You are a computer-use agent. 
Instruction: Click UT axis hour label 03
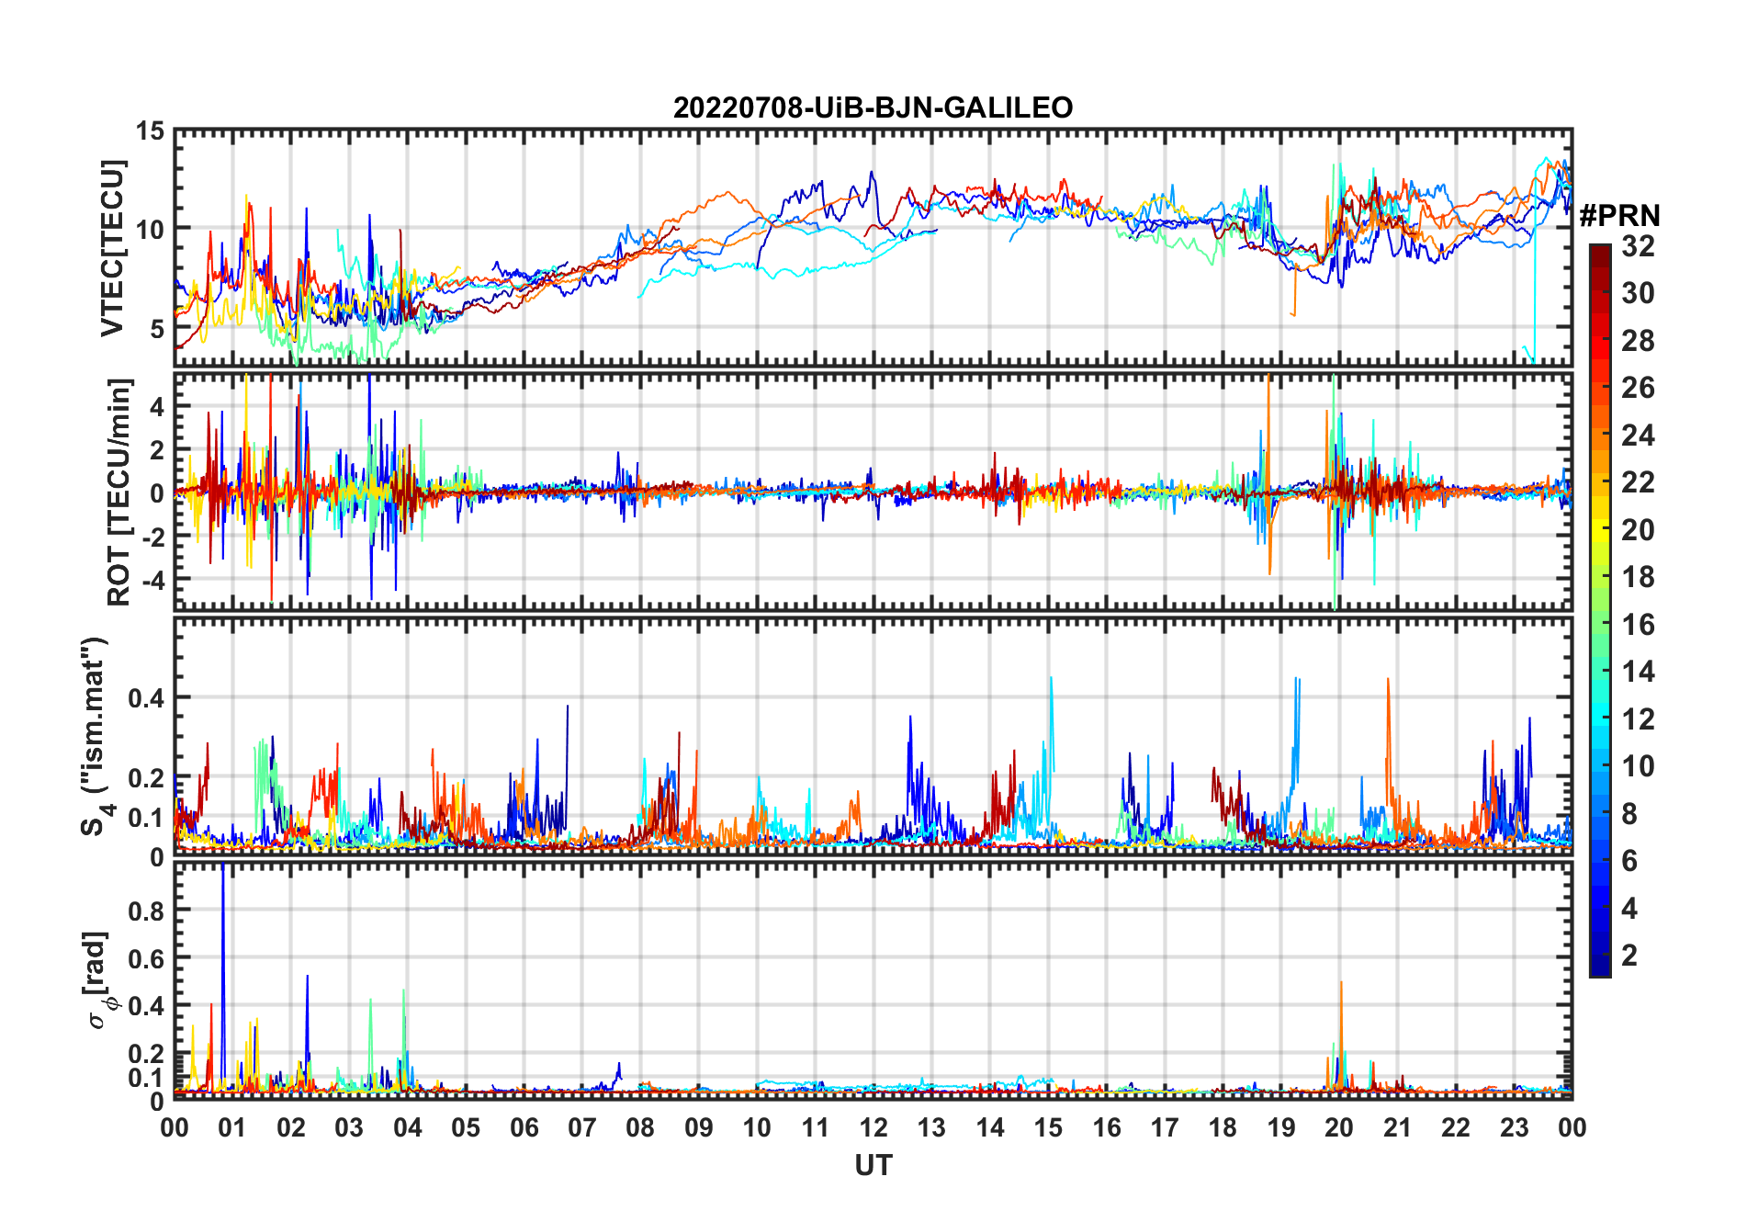tap(349, 1126)
